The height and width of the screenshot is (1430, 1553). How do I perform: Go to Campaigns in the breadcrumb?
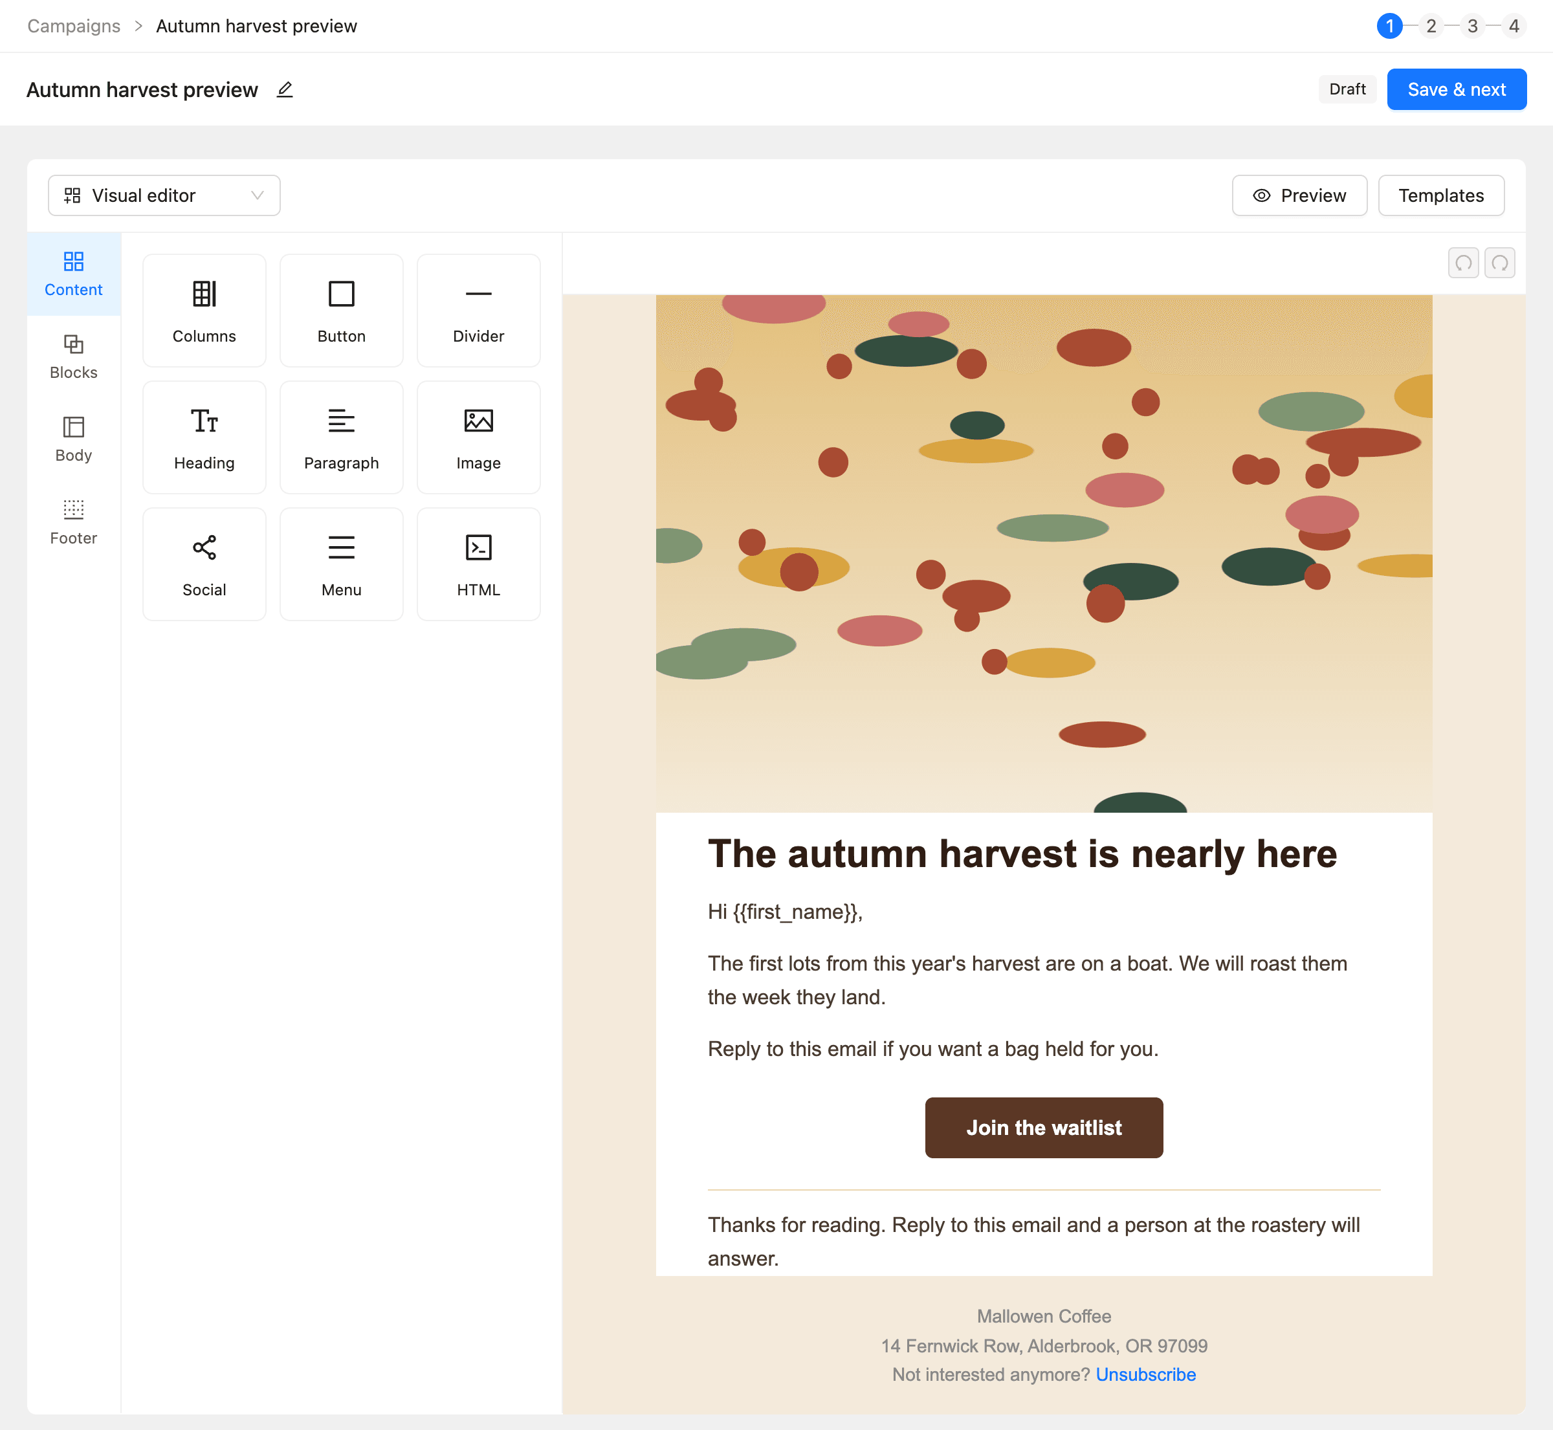tap(74, 27)
